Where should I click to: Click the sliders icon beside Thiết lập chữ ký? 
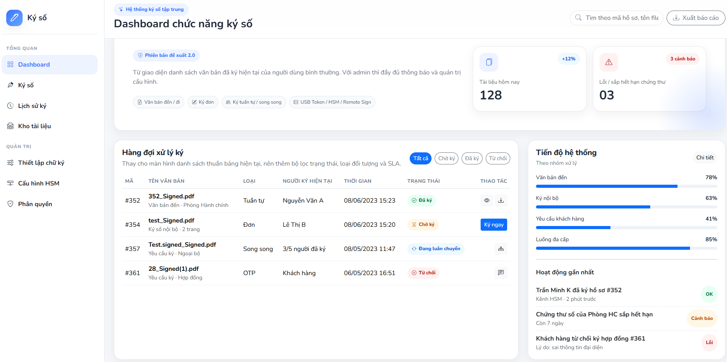tap(11, 163)
